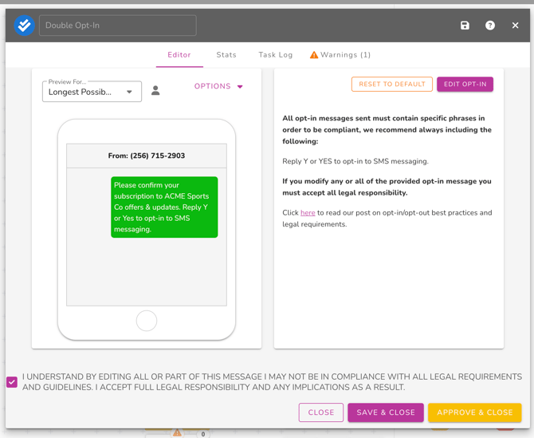The image size is (534, 438).
Task: Toggle the legal responsibility checkbox
Action: click(12, 382)
